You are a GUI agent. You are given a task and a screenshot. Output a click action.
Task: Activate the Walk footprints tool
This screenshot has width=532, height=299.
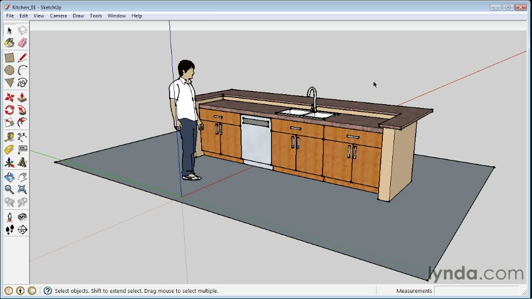click(x=9, y=230)
